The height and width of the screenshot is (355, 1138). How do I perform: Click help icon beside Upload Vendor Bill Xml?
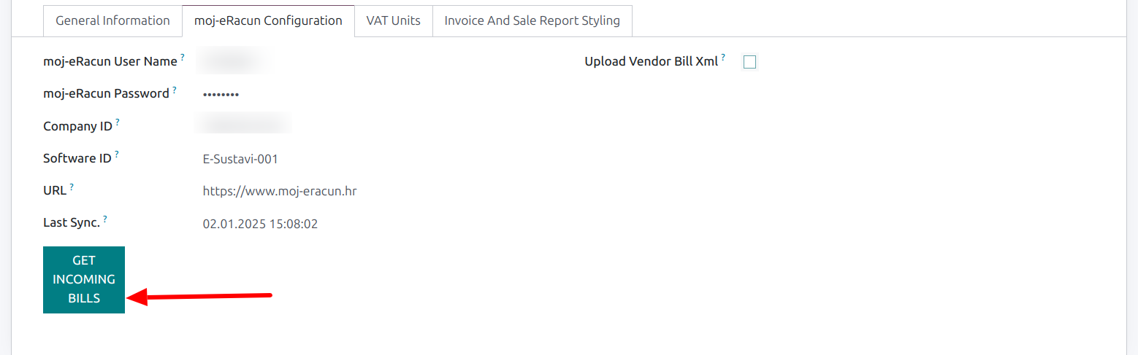(x=723, y=57)
